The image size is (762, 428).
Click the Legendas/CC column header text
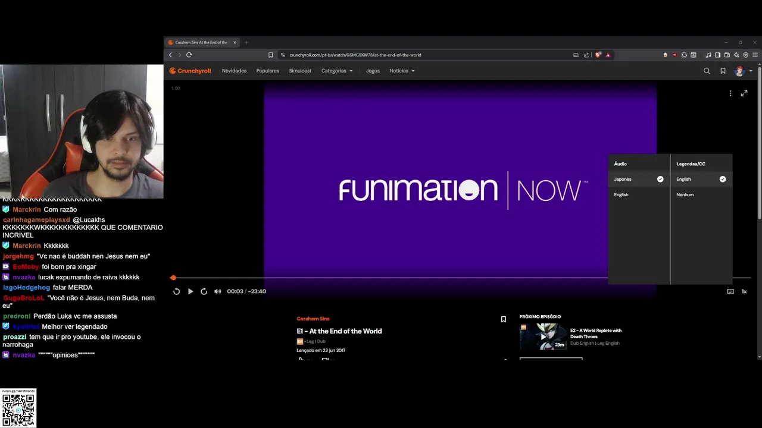point(691,163)
